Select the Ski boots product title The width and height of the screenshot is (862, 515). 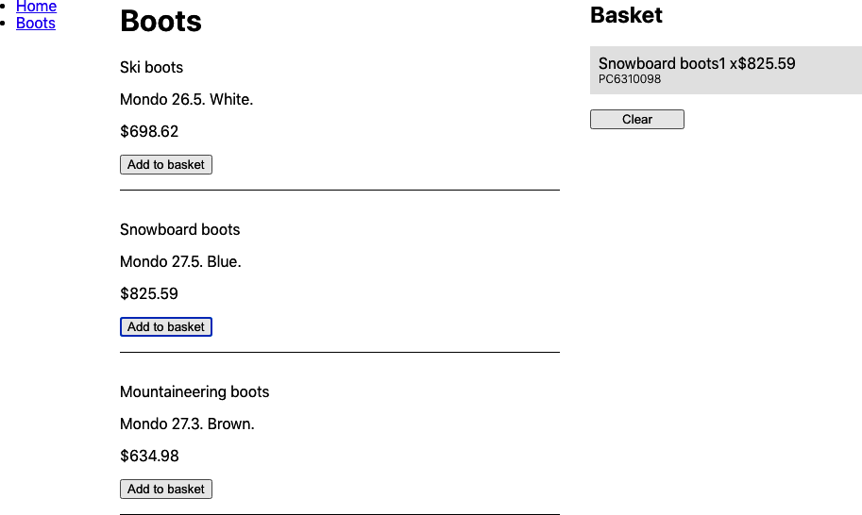[151, 68]
